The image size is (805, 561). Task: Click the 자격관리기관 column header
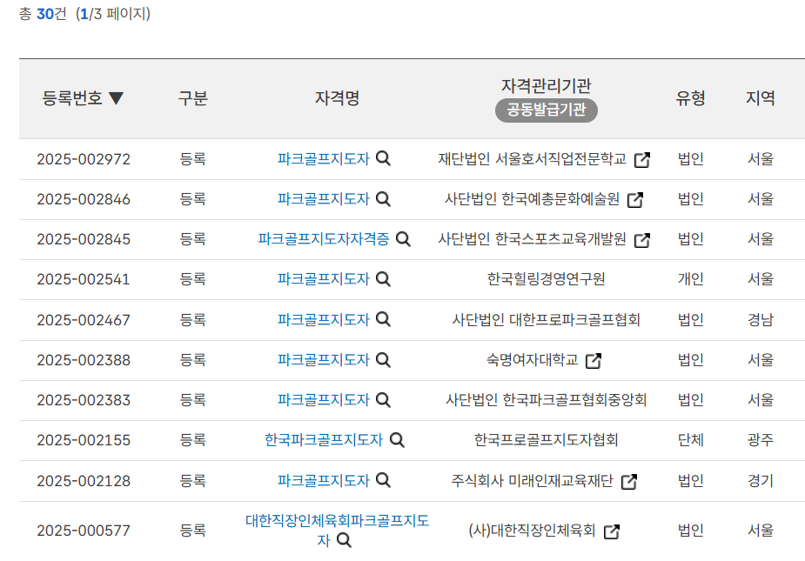click(547, 85)
